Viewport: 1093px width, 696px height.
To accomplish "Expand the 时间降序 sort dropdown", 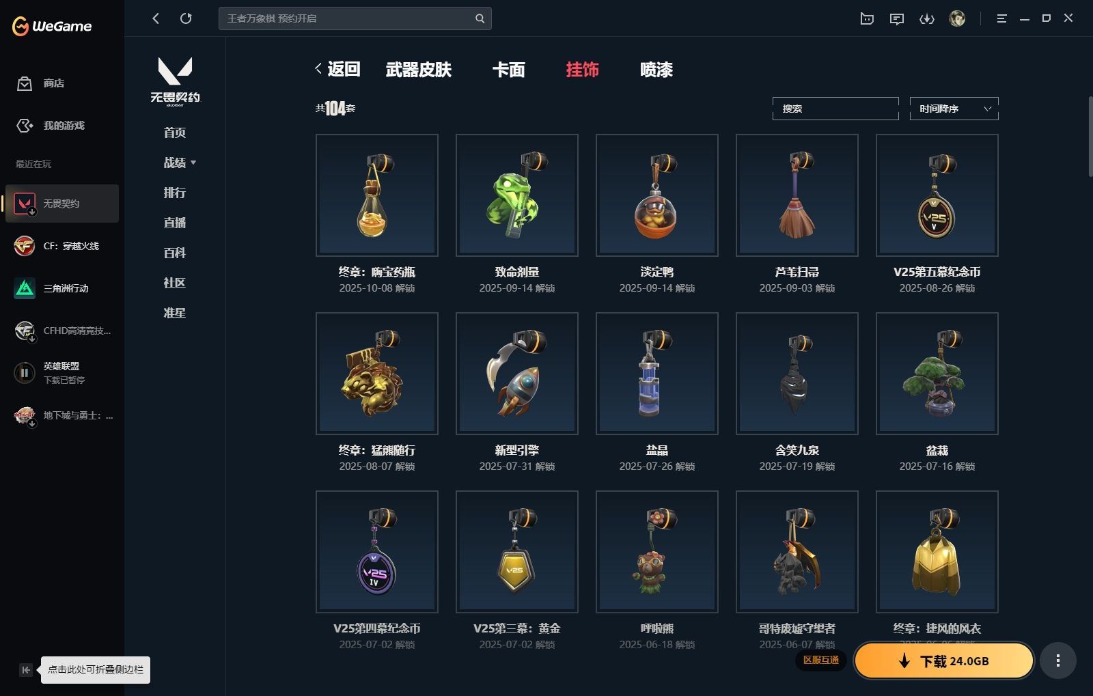I will pyautogui.click(x=954, y=109).
